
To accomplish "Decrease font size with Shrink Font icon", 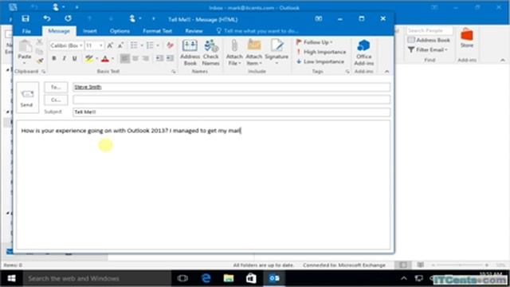I will pos(120,45).
